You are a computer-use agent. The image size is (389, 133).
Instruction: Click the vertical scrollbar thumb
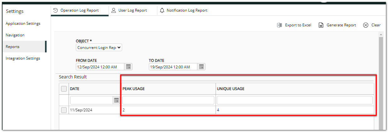pyautogui.click(x=381, y=83)
